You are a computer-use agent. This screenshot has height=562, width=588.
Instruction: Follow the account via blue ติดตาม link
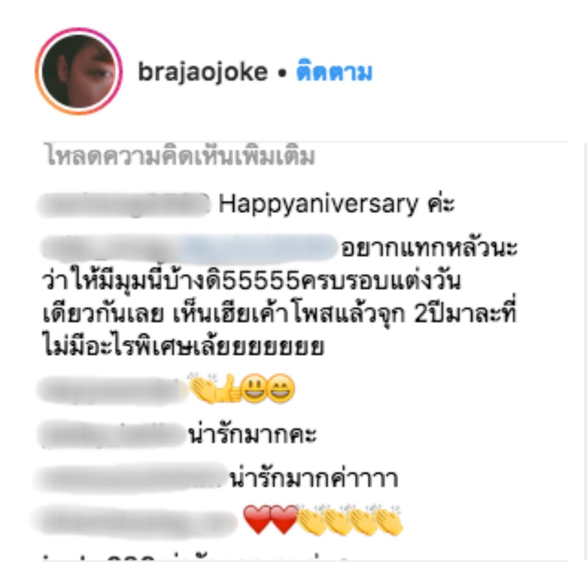tap(334, 72)
